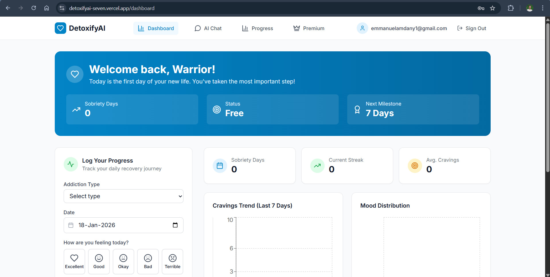Click the scrollbar down arrow
The image size is (550, 277).
pos(547,275)
